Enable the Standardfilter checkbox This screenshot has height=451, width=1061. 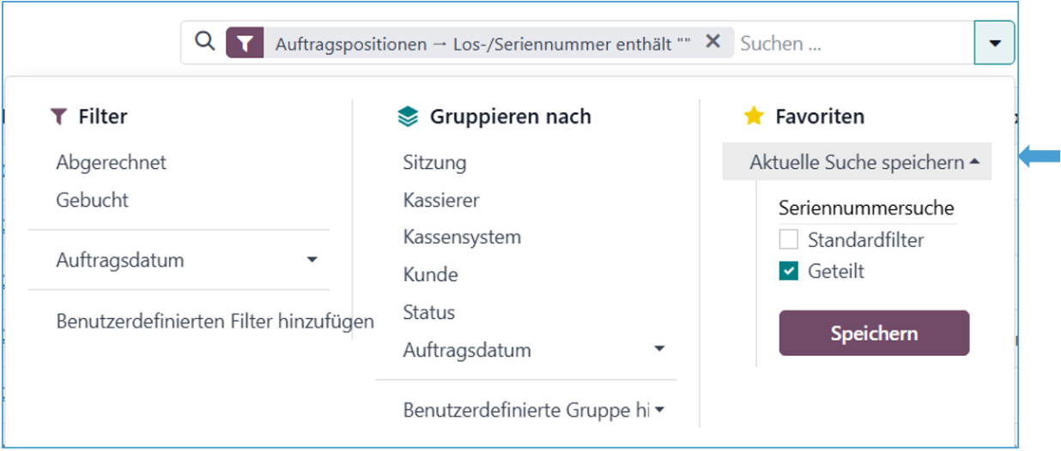(x=788, y=239)
